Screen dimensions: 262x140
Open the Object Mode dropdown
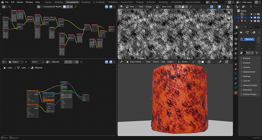click(x=135, y=62)
